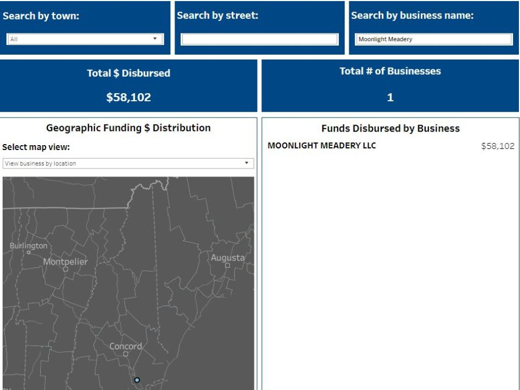Click the Total # of Businesses value 1
Image resolution: width=520 pixels, height=390 pixels.
point(390,97)
